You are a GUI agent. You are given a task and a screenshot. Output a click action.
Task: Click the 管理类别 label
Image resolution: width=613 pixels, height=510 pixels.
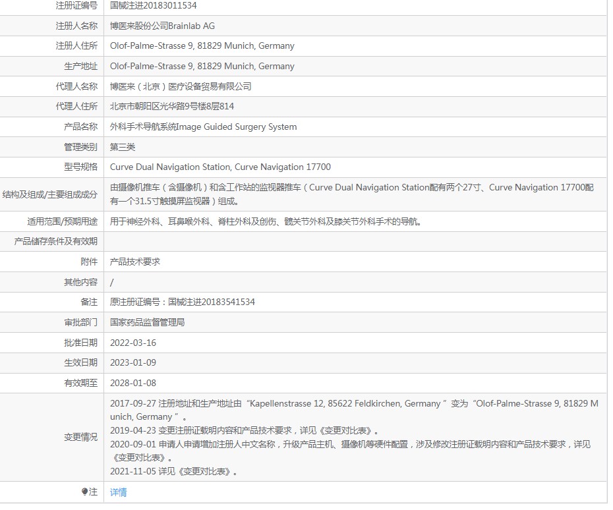pyautogui.click(x=81, y=147)
